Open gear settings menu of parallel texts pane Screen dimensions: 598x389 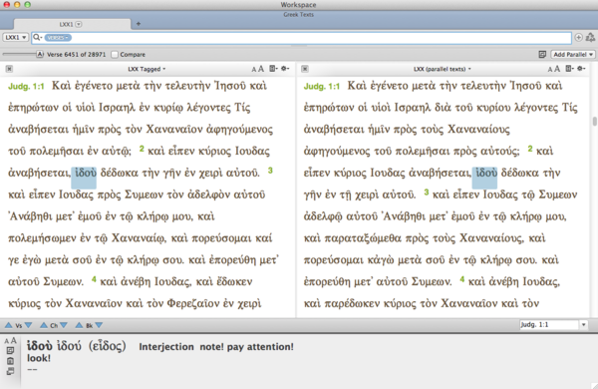click(581, 69)
